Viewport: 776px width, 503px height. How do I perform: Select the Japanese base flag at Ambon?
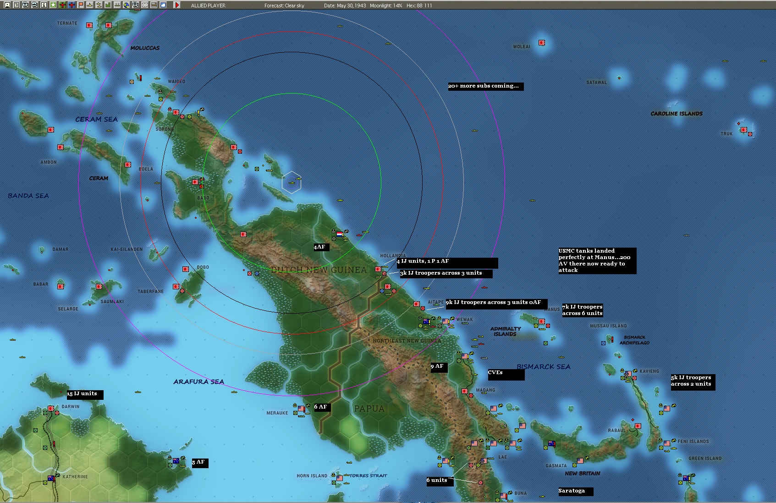[61, 147]
